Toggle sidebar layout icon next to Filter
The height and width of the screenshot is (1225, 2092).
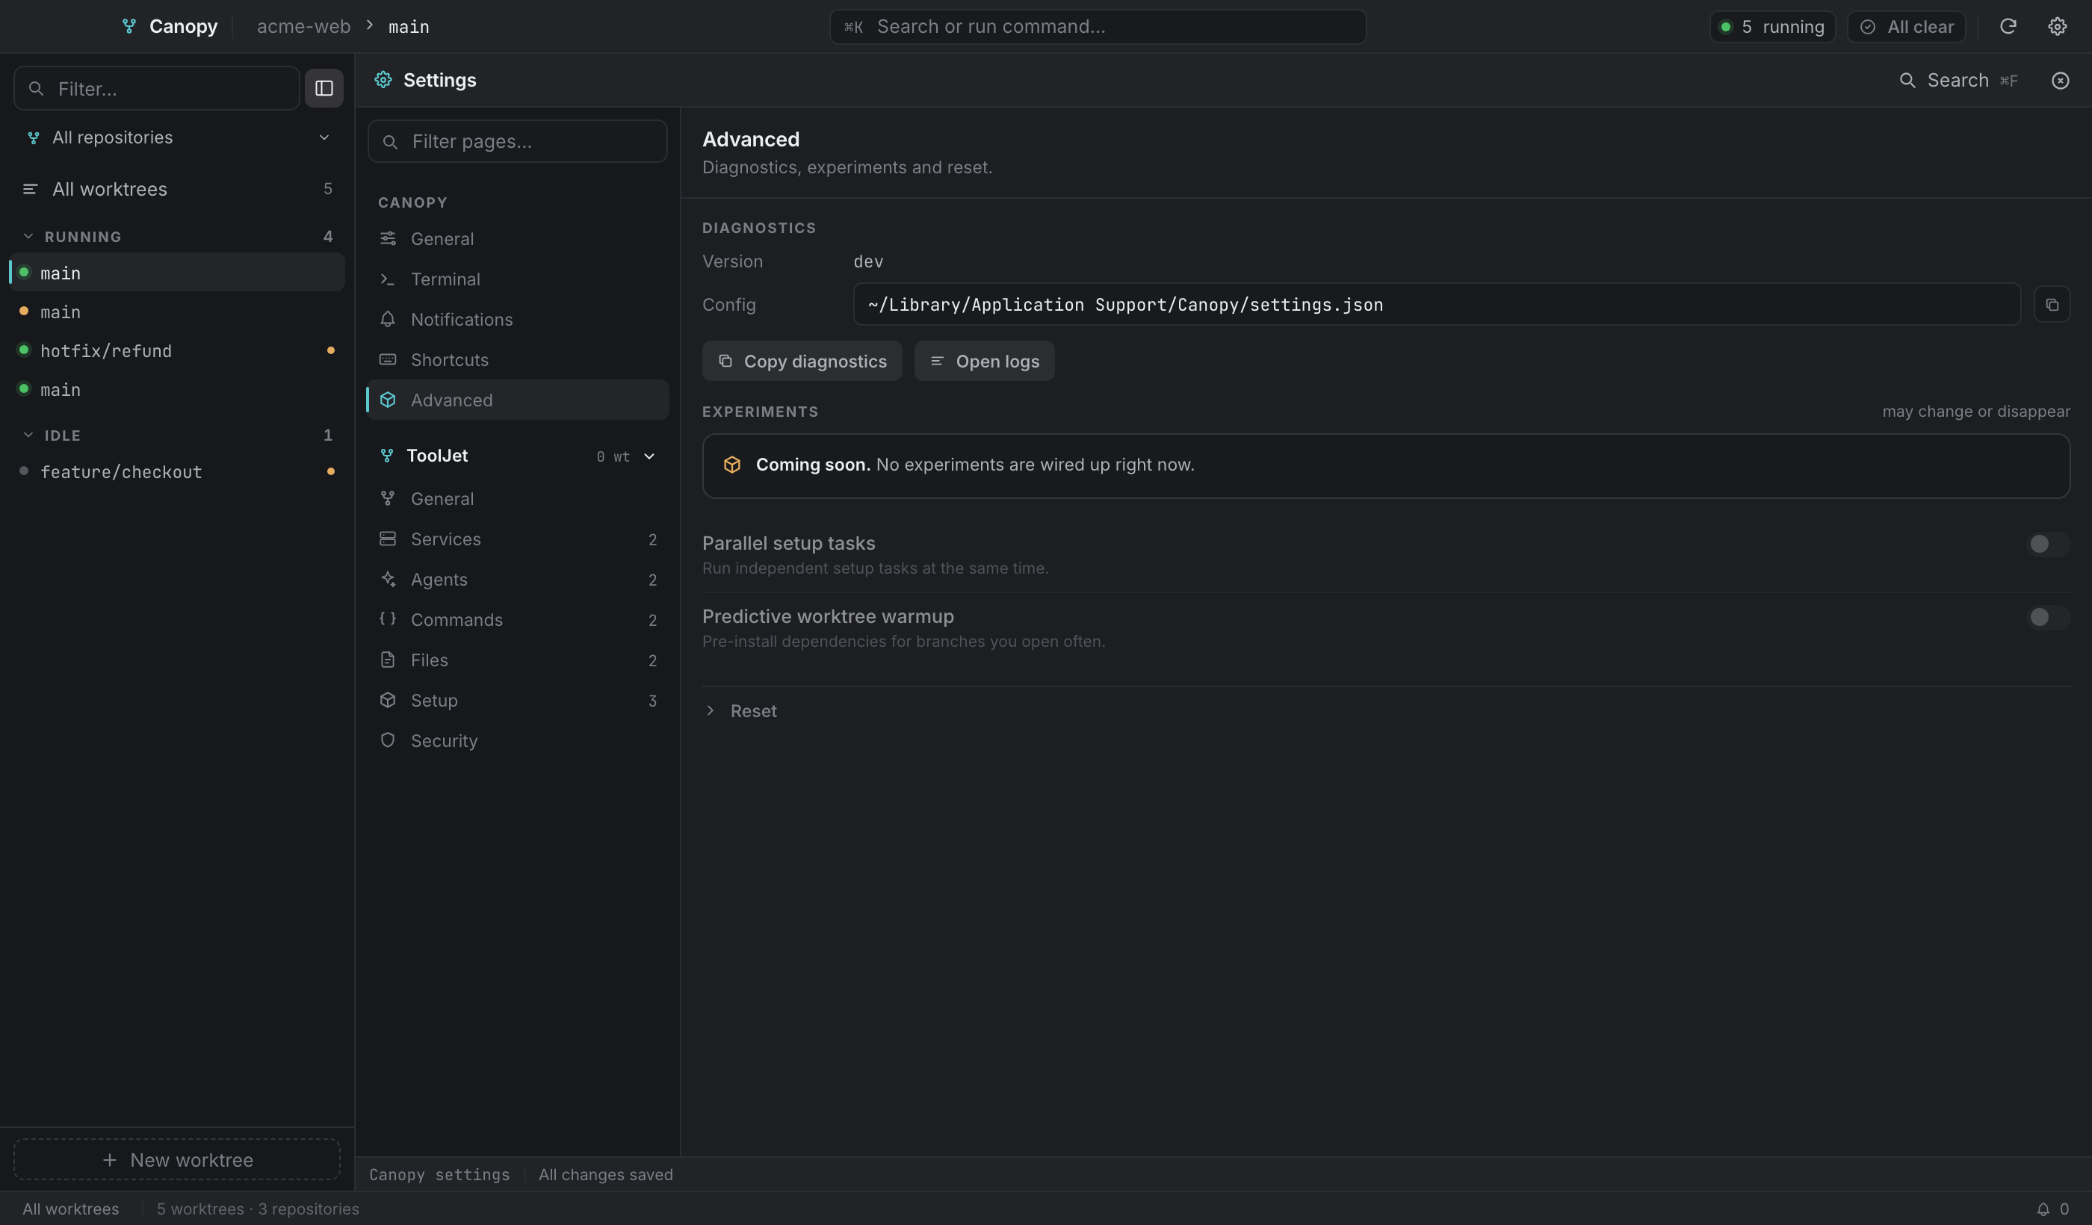(324, 88)
